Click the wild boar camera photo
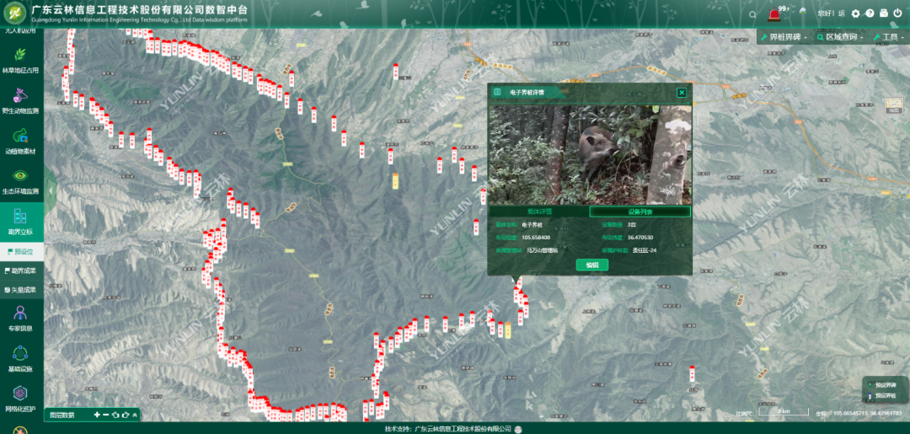910x434 pixels. click(x=590, y=154)
